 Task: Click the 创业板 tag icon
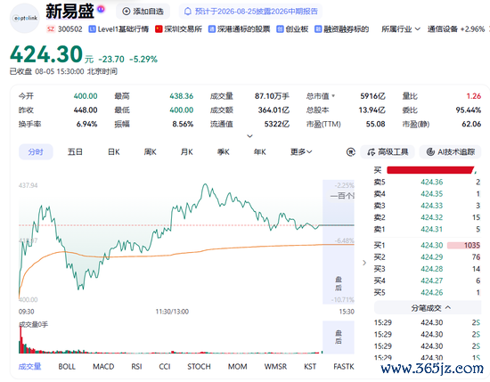point(280,29)
